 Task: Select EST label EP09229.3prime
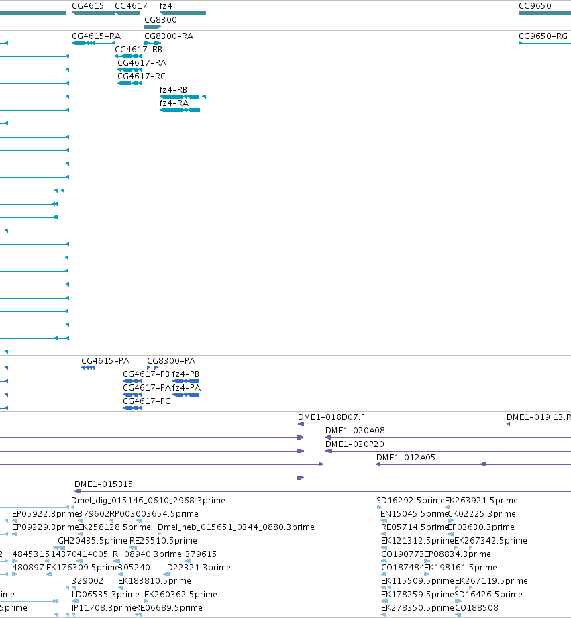click(x=45, y=527)
